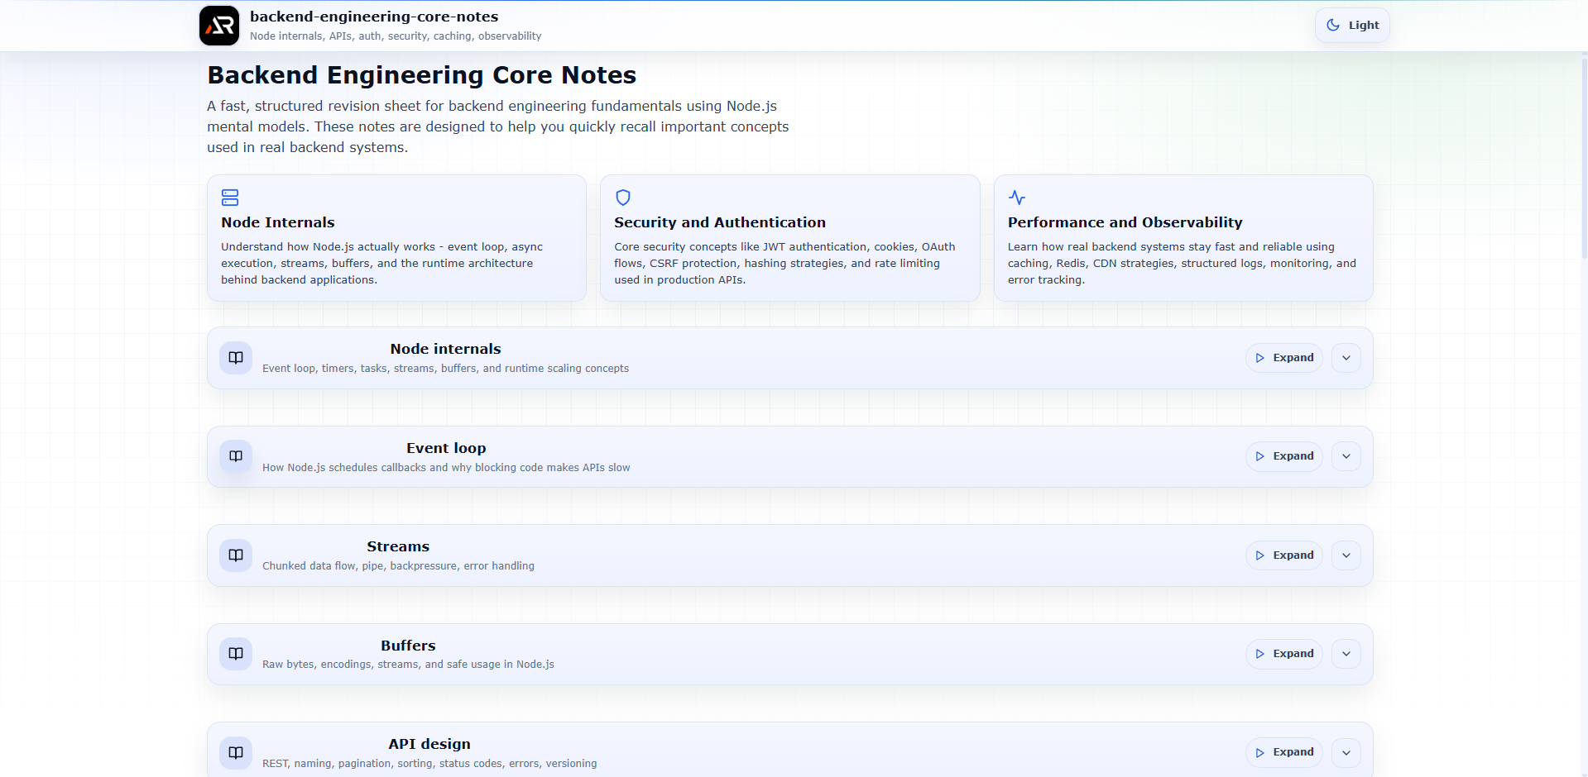Open the chevron dropdown for Buffers

(x=1346, y=654)
